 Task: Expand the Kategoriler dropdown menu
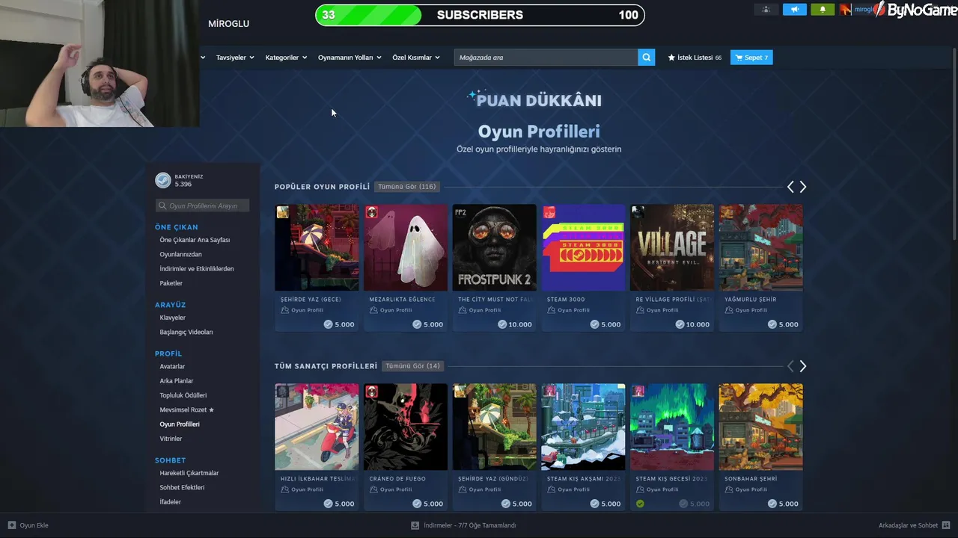tap(286, 58)
